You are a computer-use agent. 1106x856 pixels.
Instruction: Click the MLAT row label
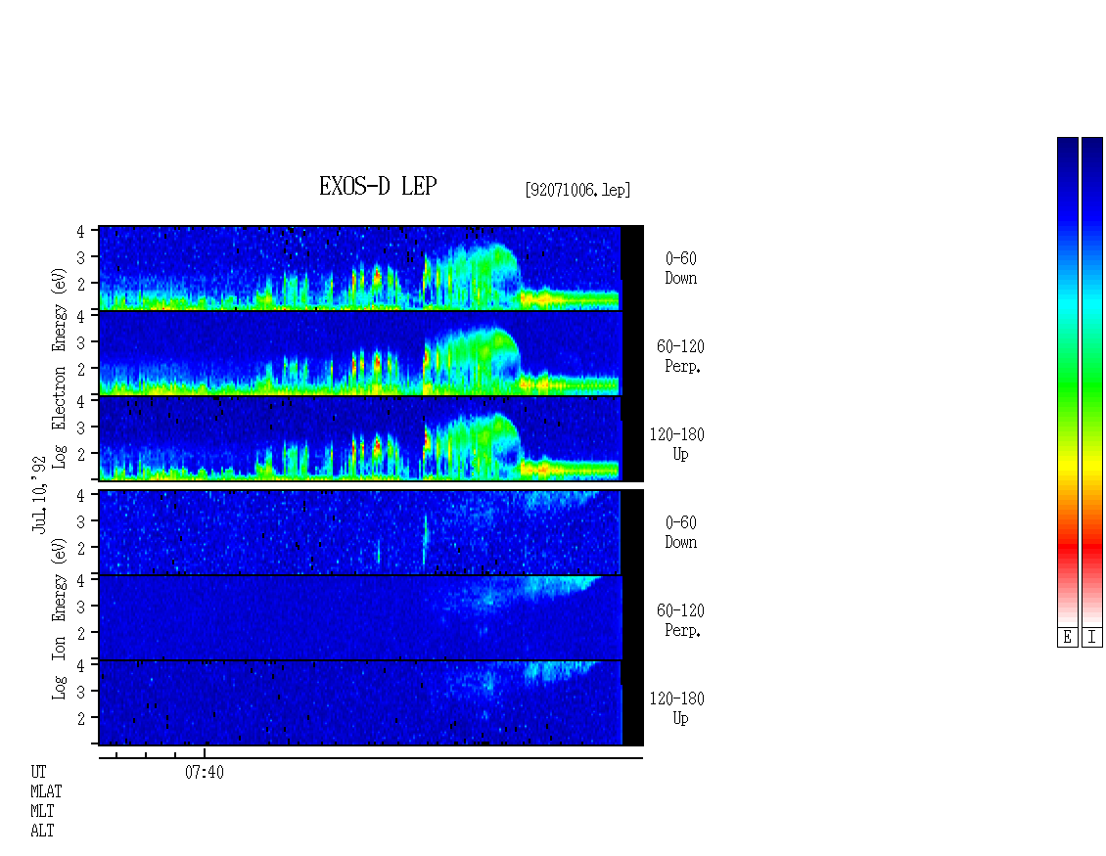point(46,791)
